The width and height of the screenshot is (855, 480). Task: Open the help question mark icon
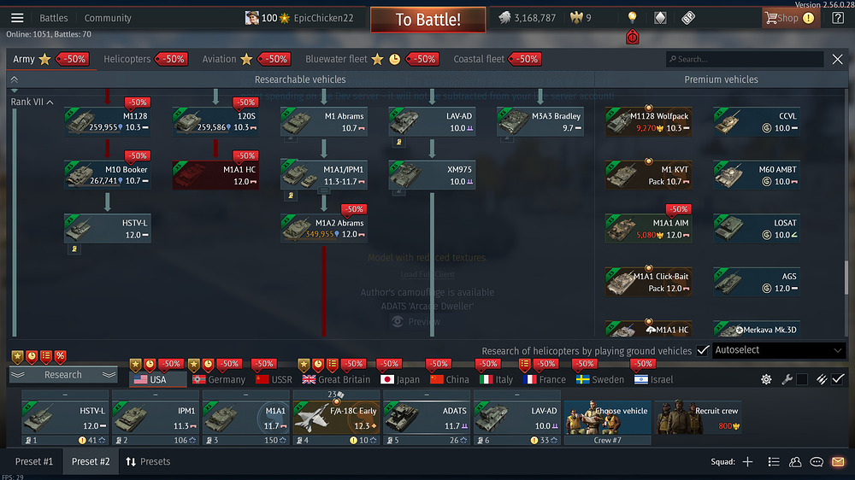coord(838,18)
